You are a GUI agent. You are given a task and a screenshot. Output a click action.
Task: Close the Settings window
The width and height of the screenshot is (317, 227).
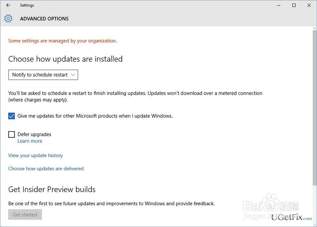[x=309, y=5]
